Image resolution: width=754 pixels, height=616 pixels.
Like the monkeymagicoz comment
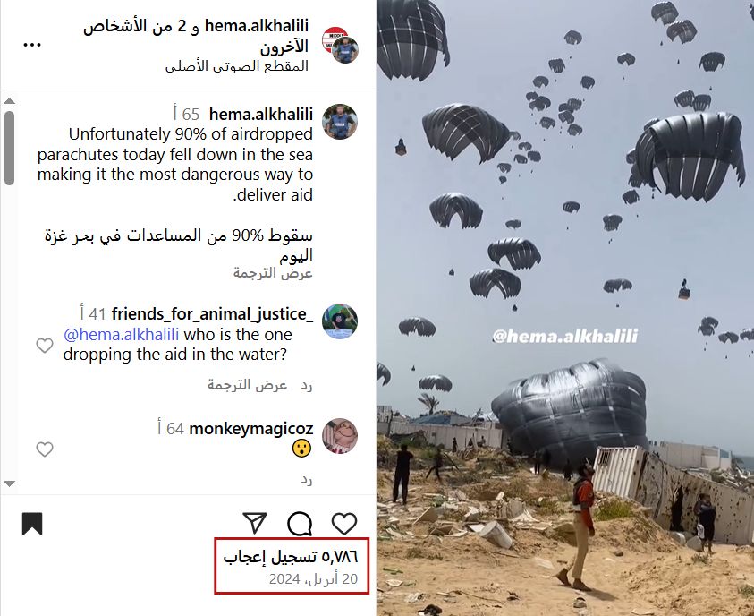point(45,449)
